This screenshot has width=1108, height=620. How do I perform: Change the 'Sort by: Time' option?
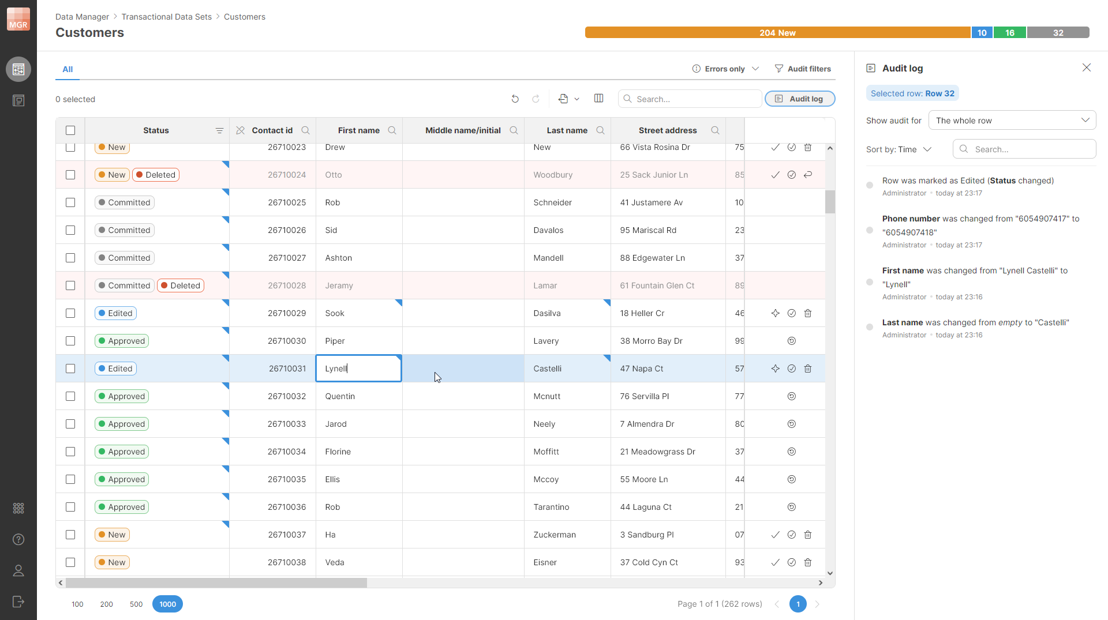899,149
